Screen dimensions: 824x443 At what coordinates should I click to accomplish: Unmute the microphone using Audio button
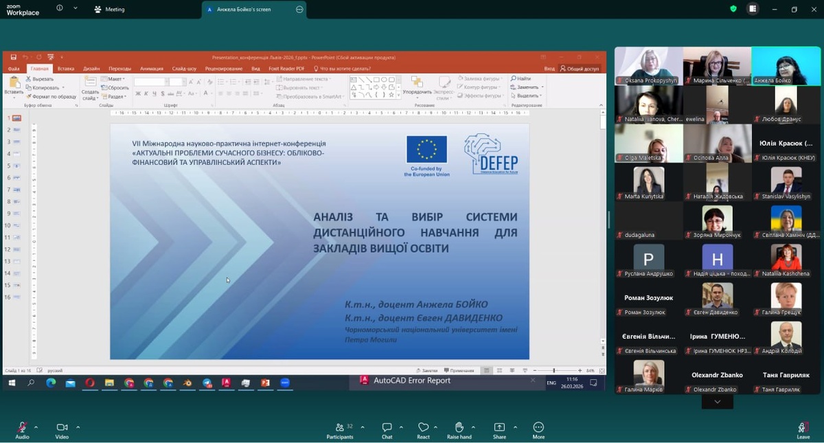click(x=22, y=429)
